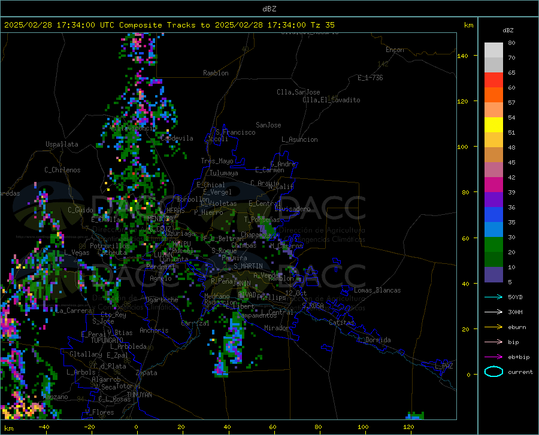Click the magenta eb+bip arrow symbol
Screen dimensions: 539x435
click(x=493, y=357)
